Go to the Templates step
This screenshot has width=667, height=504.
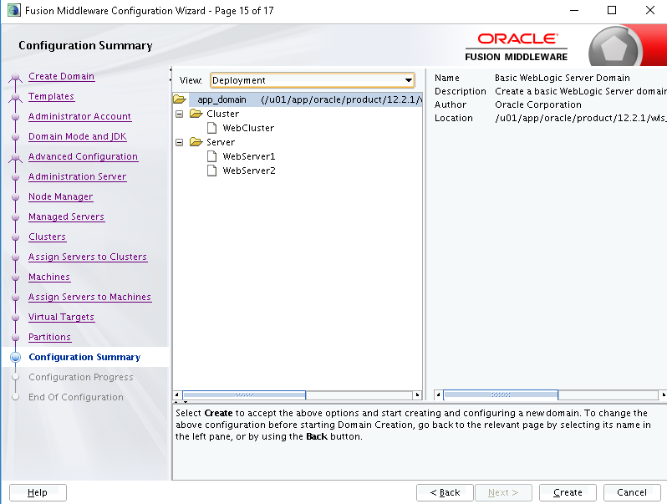(52, 96)
